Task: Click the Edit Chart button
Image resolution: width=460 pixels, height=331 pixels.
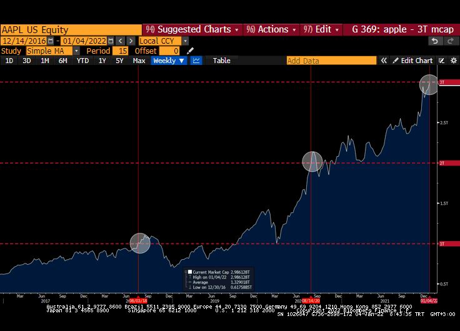Action: (412, 61)
